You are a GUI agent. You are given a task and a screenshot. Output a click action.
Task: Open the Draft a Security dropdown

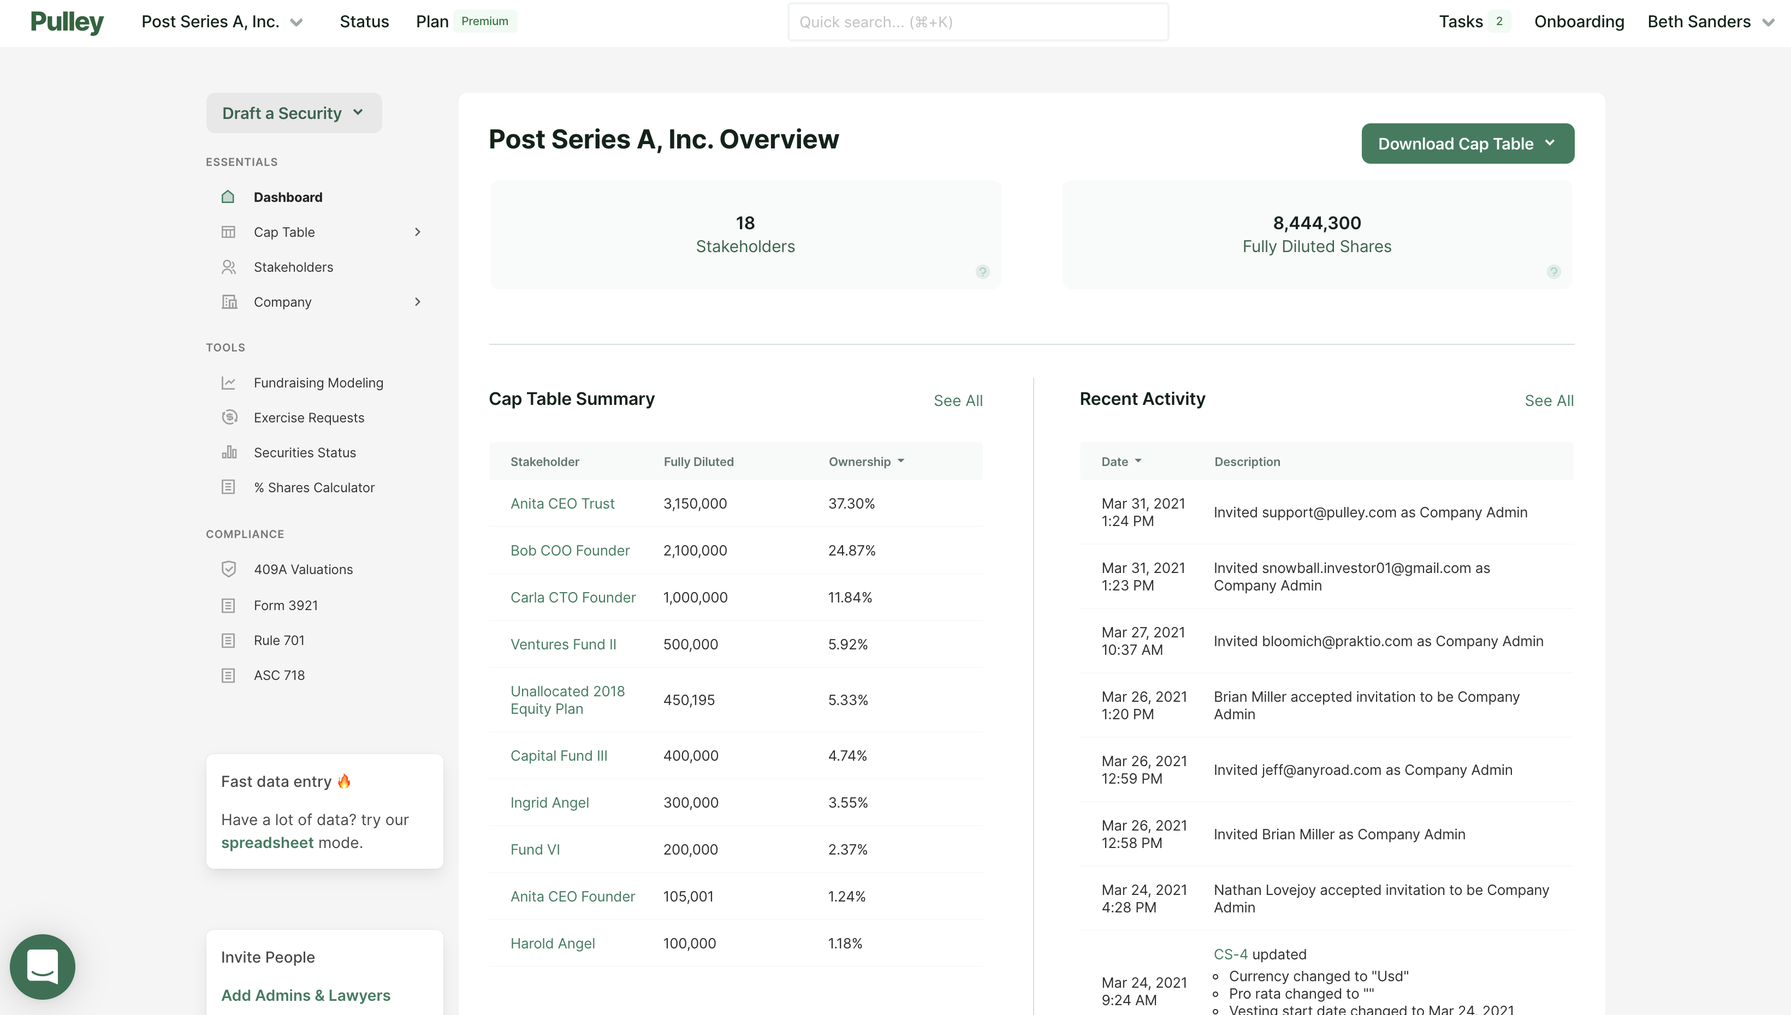tap(294, 113)
